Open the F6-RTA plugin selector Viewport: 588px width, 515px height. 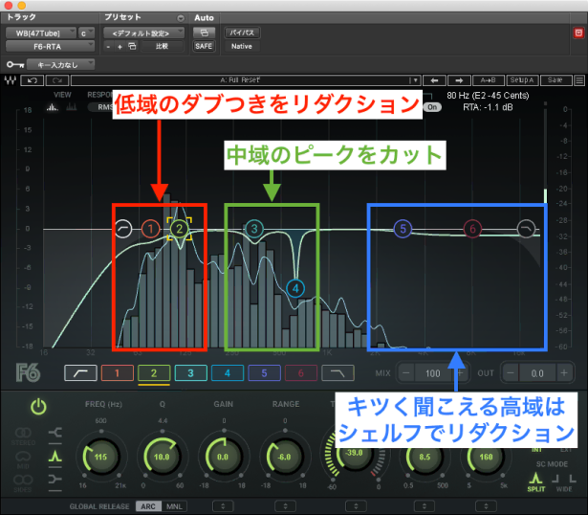(50, 46)
